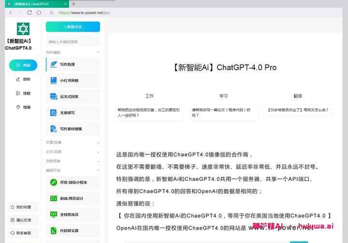This screenshot has width=348, height=243.
Task: Switch to the 创作 creation section
Action: 23,79
